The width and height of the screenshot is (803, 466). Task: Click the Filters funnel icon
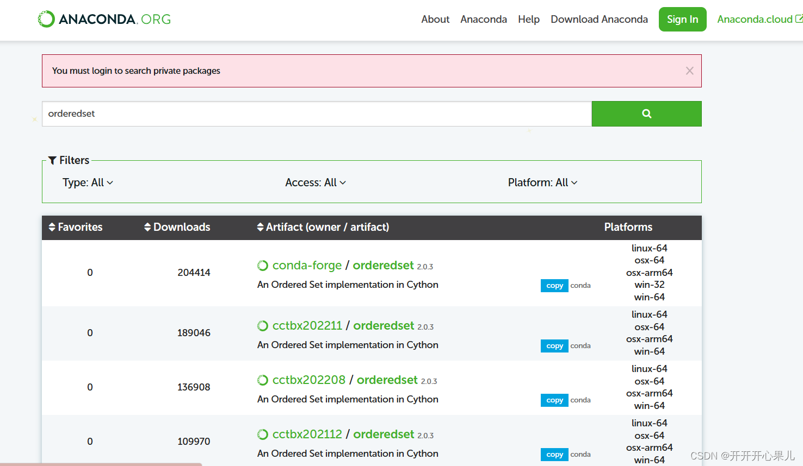pos(52,160)
